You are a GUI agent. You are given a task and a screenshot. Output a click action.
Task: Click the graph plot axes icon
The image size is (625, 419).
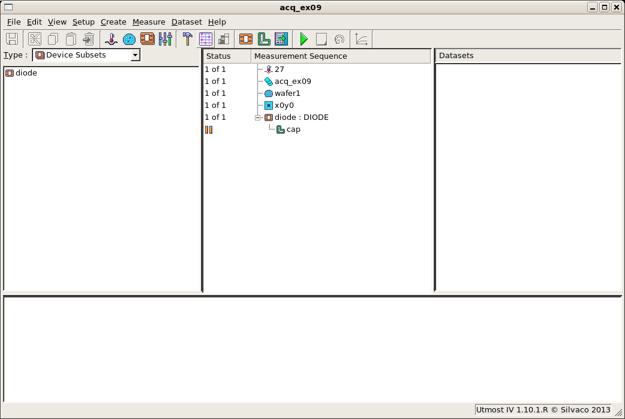(362, 39)
